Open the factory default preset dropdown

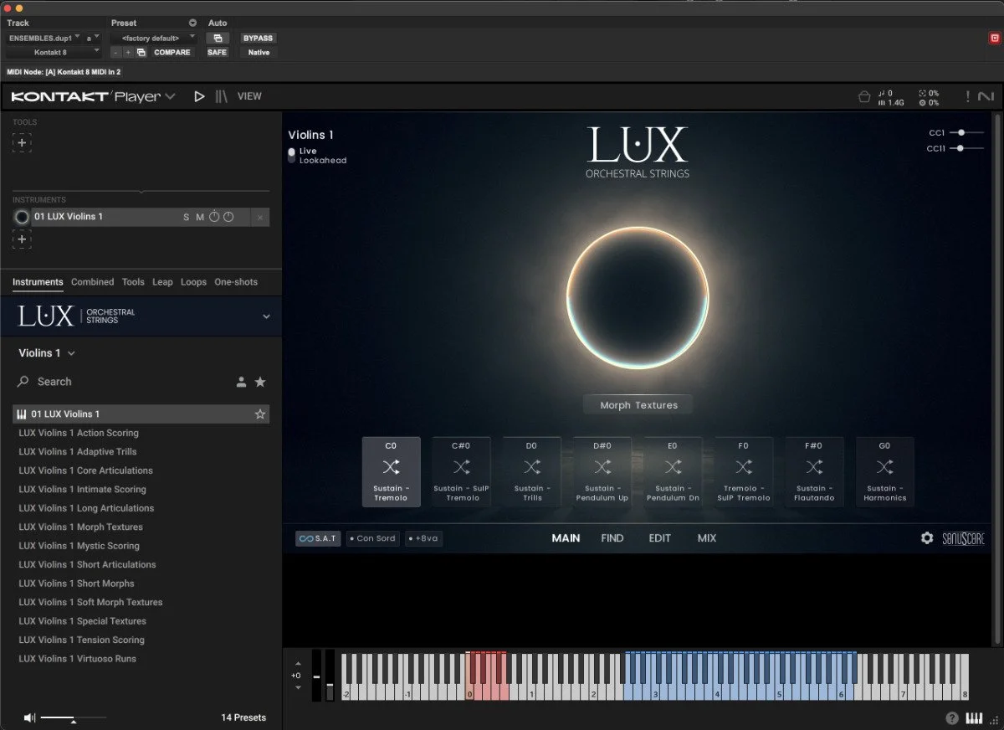click(153, 38)
